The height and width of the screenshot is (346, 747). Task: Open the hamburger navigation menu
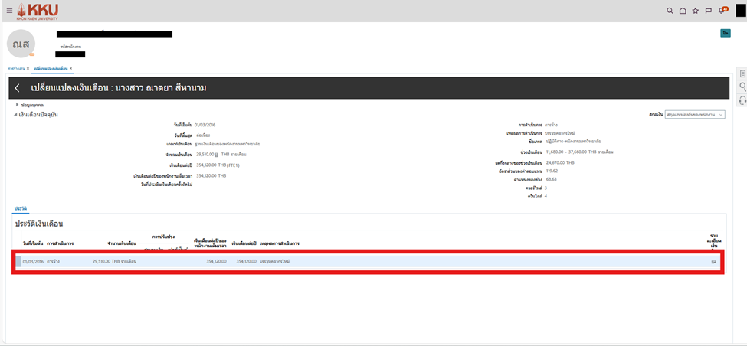tap(9, 11)
